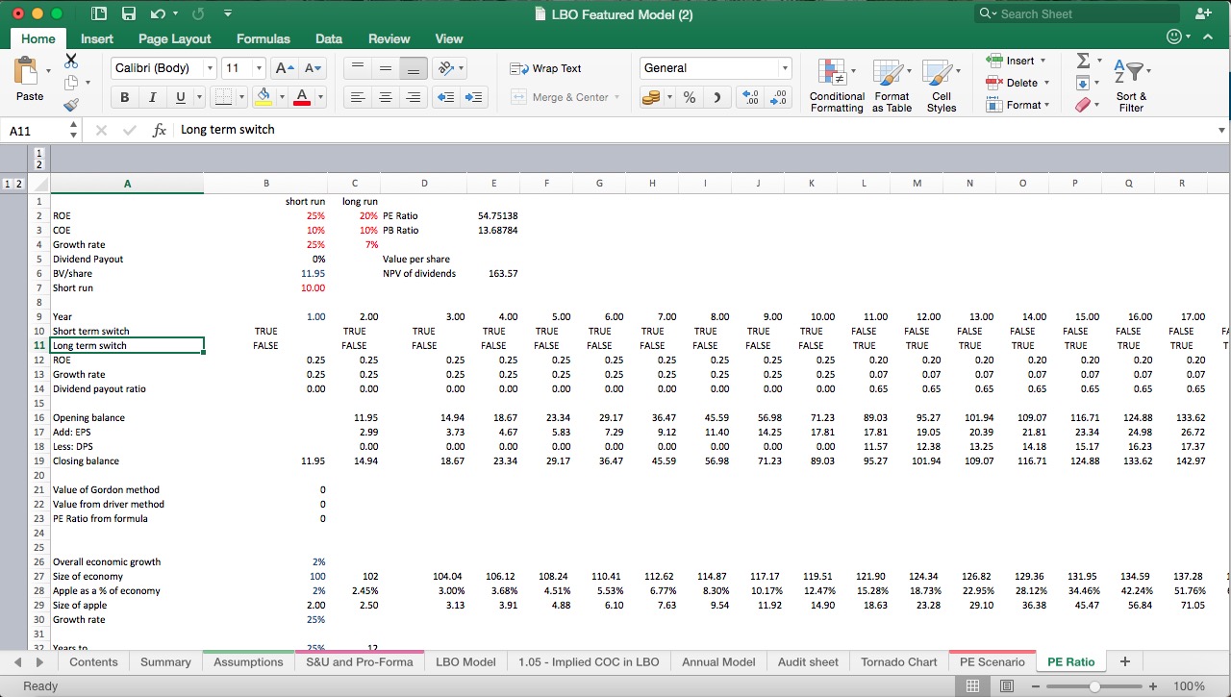Apply percent style to the cell
Image resolution: width=1231 pixels, height=697 pixels.
point(690,97)
